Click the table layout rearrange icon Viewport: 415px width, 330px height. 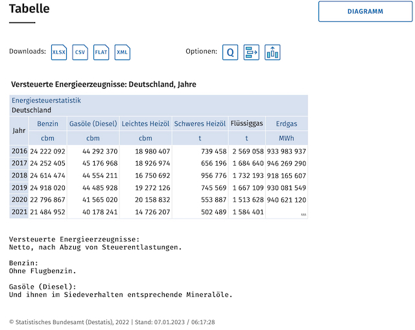point(251,52)
